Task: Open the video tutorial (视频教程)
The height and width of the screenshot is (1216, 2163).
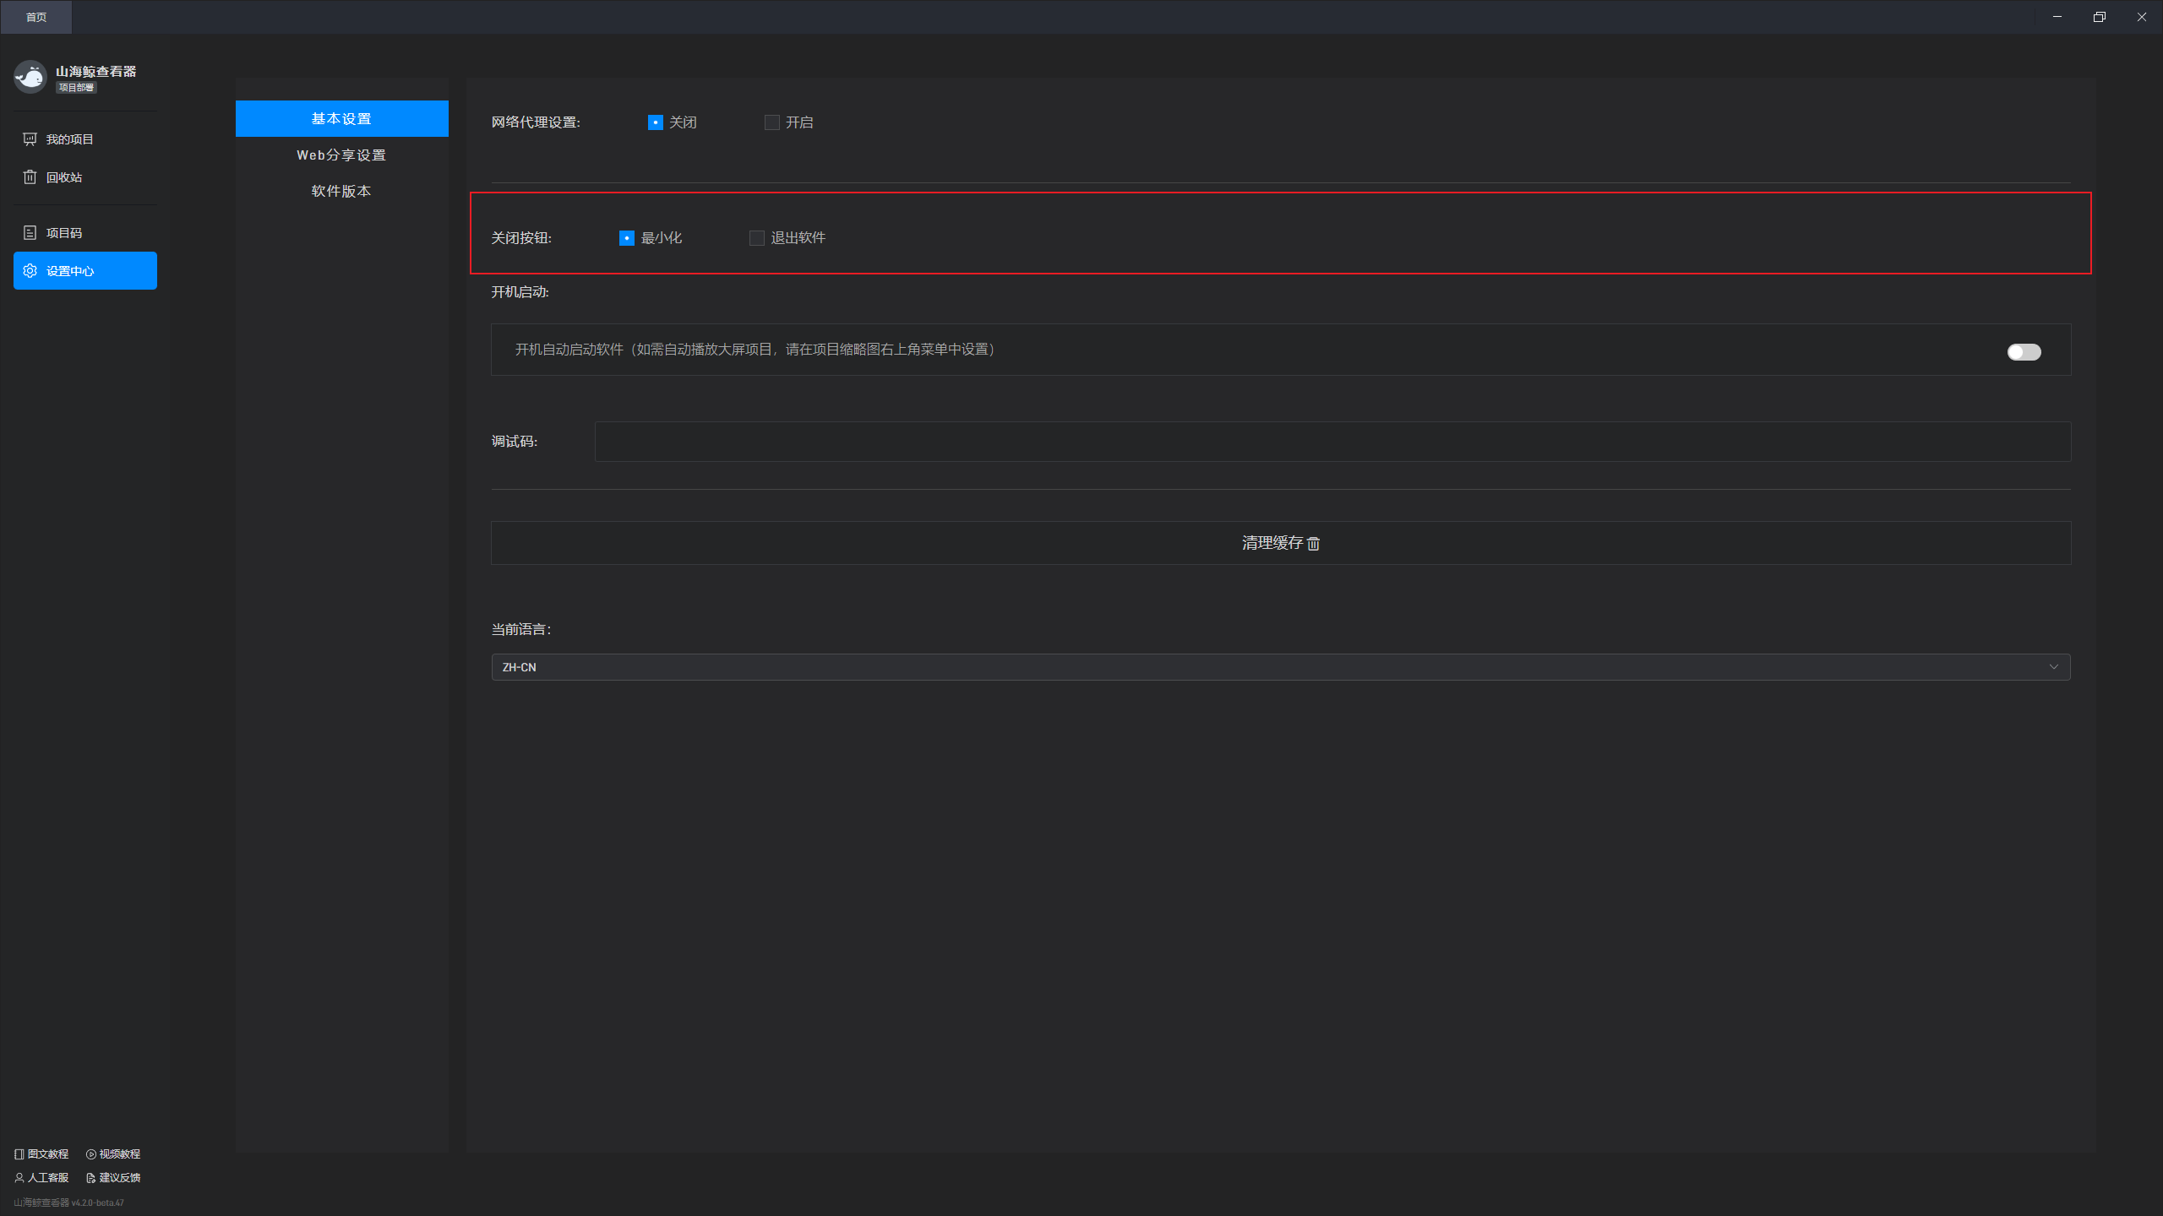Action: coord(113,1154)
